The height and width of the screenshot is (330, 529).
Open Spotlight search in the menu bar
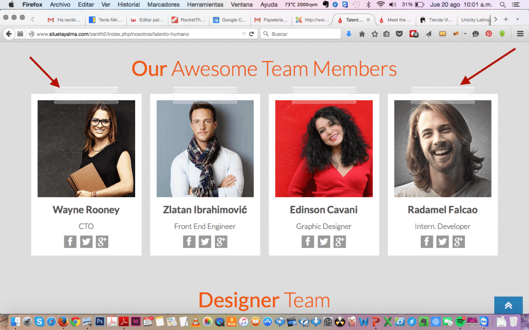(503, 5)
